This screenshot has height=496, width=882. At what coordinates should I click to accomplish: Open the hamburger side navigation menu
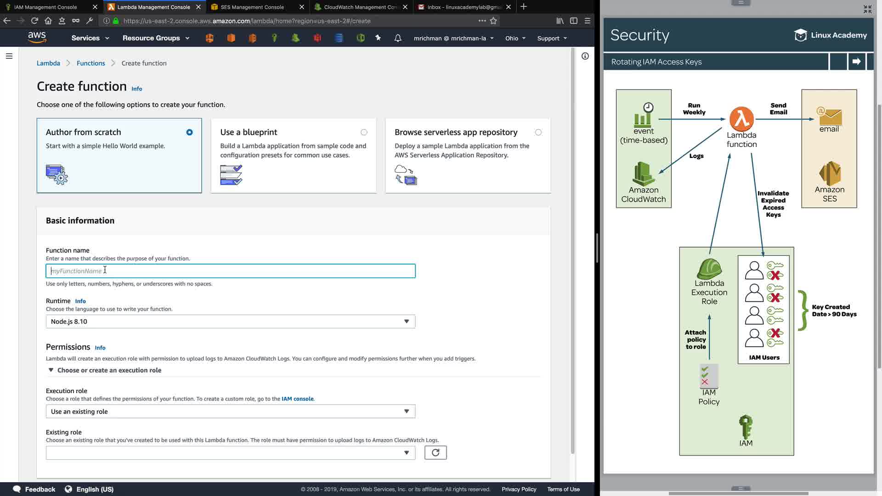pos(9,56)
